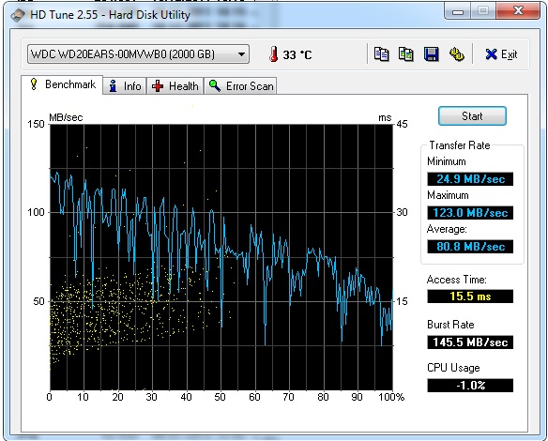Select the CPU Usage value -1.0%
This screenshot has height=441, width=548.
pos(470,386)
